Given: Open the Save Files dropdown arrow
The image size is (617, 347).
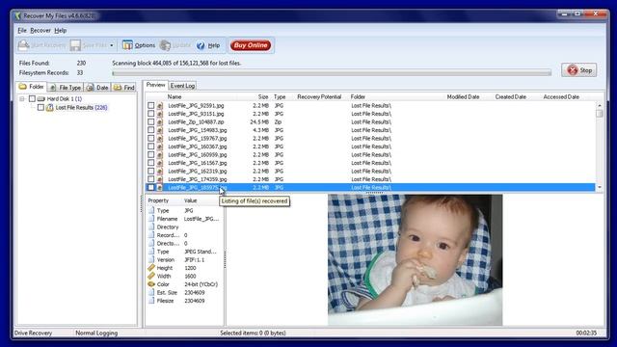Looking at the screenshot, I should click(112, 45).
